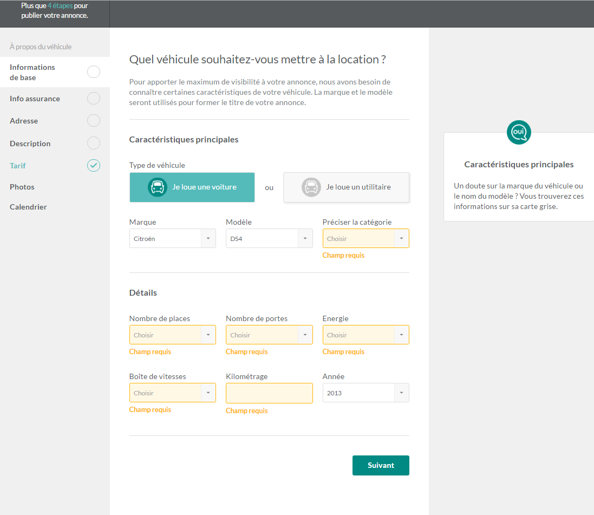Click the checkmark circle next to Tarif
The height and width of the screenshot is (515, 594).
pos(94,166)
